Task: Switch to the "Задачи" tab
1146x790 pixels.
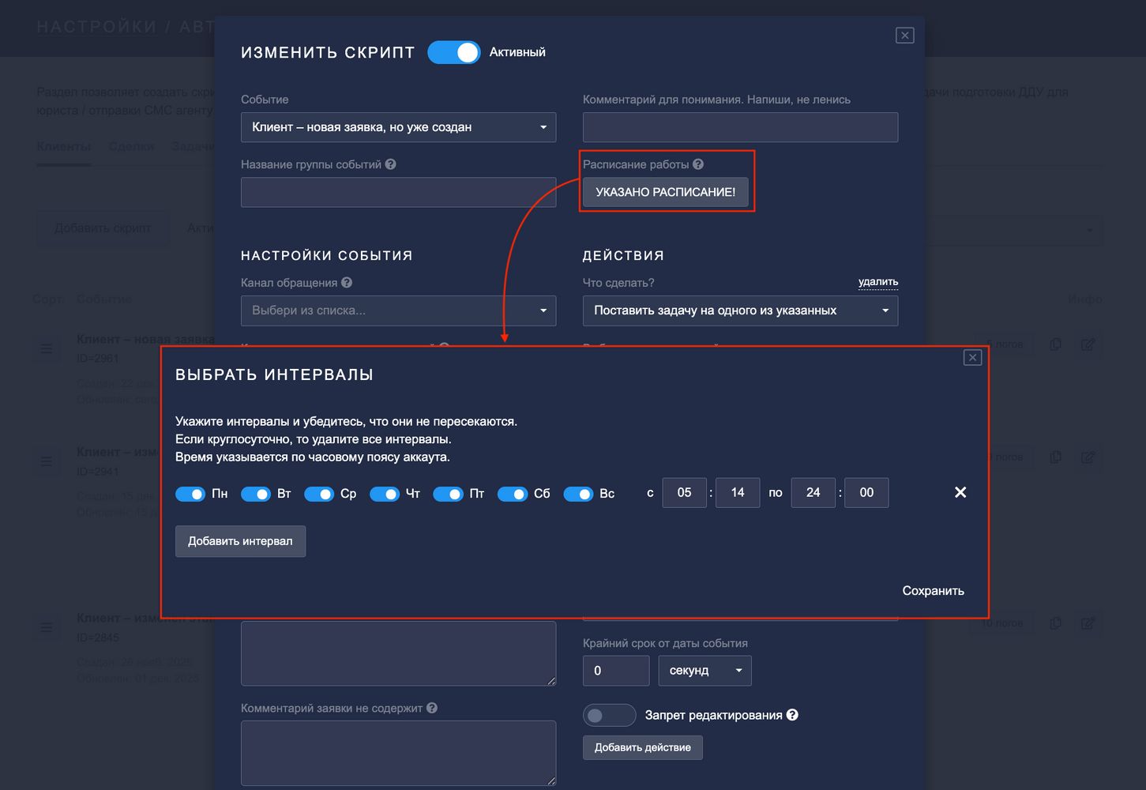Action: pos(192,146)
